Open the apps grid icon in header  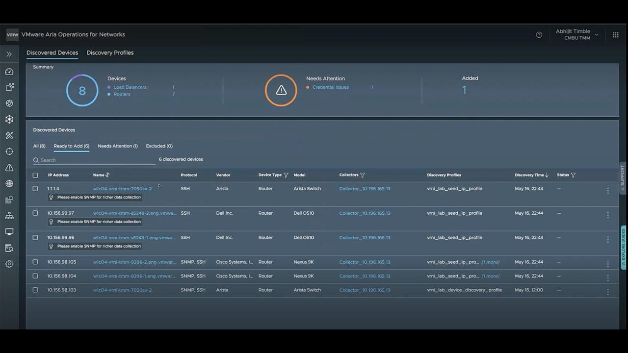(x=615, y=35)
